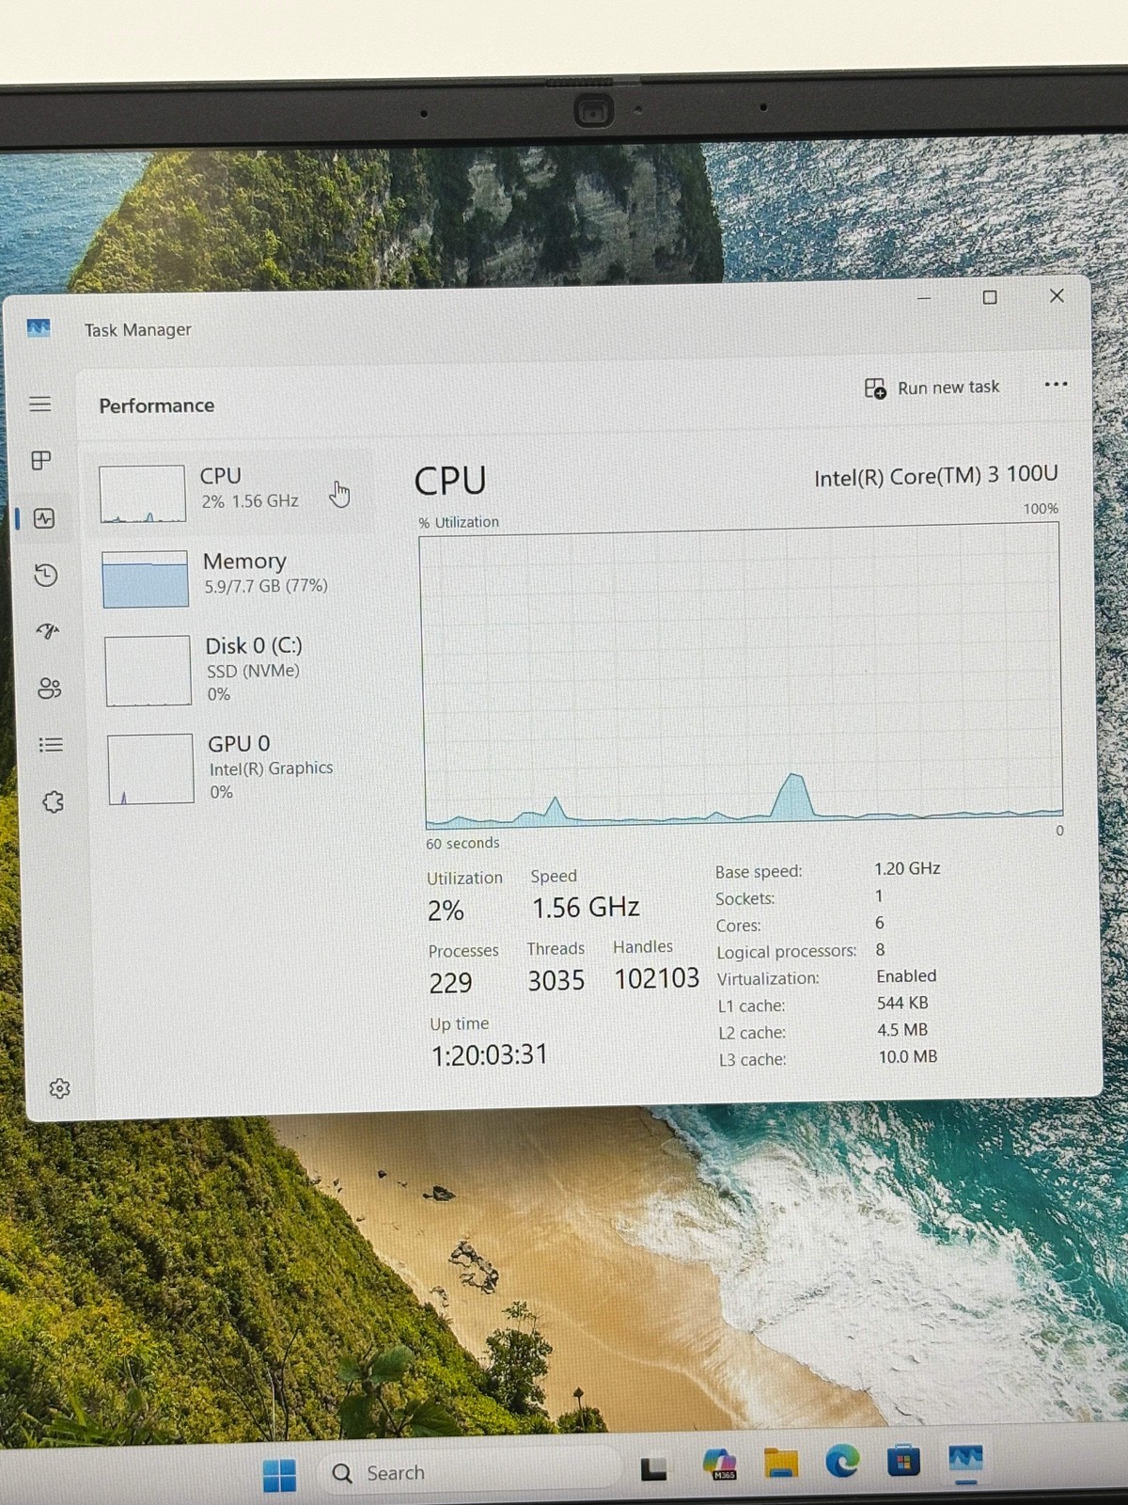Click the L3 cache 10.0 MB value
Image resolution: width=1128 pixels, height=1505 pixels.
908,1056
